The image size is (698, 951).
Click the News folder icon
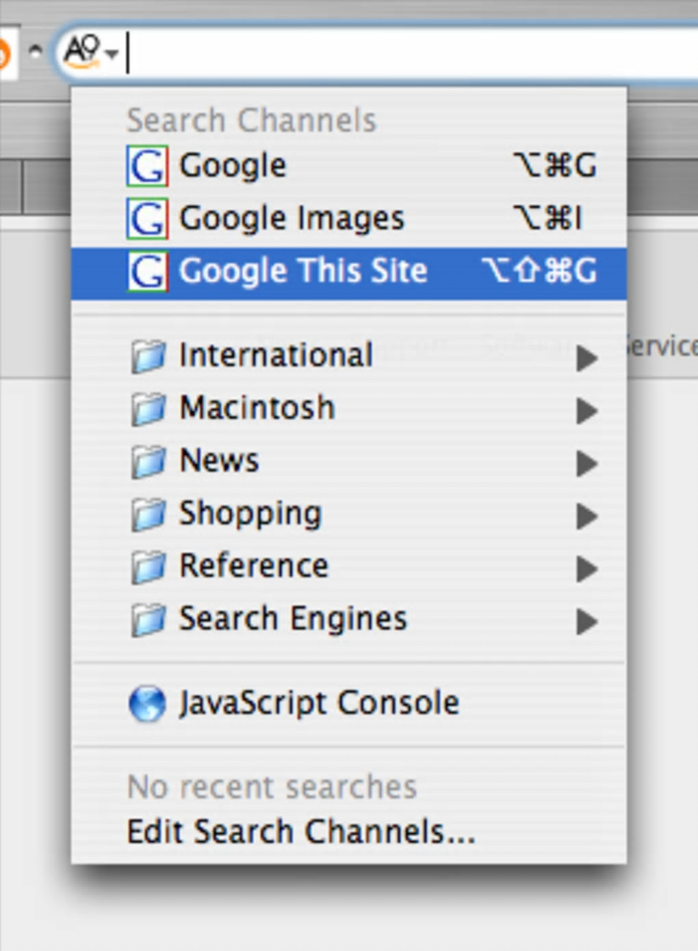(148, 462)
